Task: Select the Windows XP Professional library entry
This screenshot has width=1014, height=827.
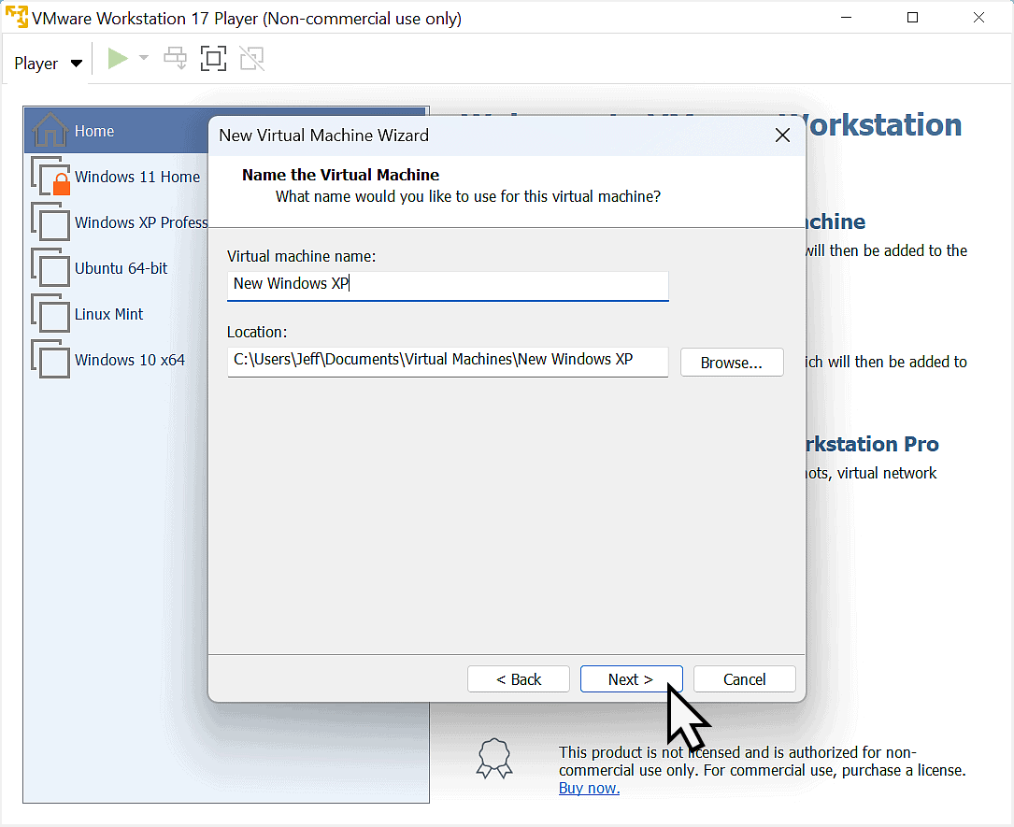Action: pos(50,222)
